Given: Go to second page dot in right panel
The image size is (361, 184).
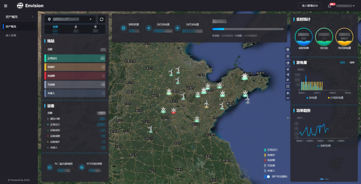Looking at the screenshot, I should 327,179.
